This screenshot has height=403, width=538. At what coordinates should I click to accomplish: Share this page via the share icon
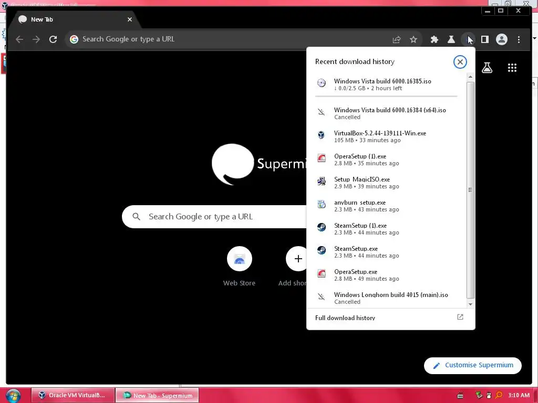pyautogui.click(x=397, y=39)
